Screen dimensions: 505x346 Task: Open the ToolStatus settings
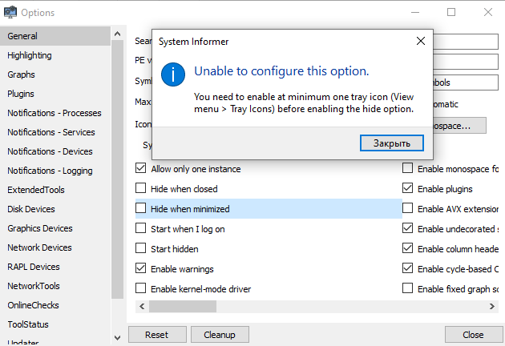(x=55, y=324)
